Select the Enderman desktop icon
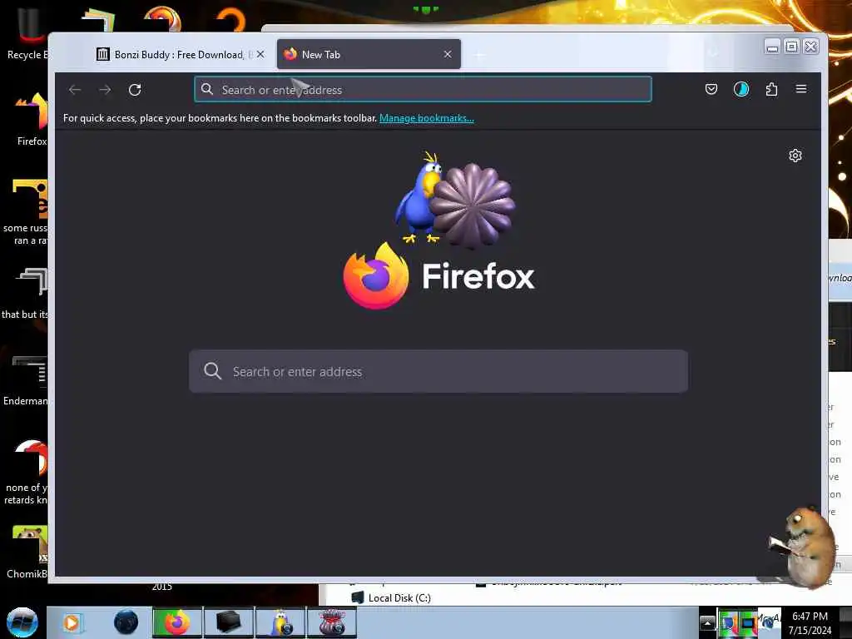Screen dimensions: 852x639 [x=26, y=380]
